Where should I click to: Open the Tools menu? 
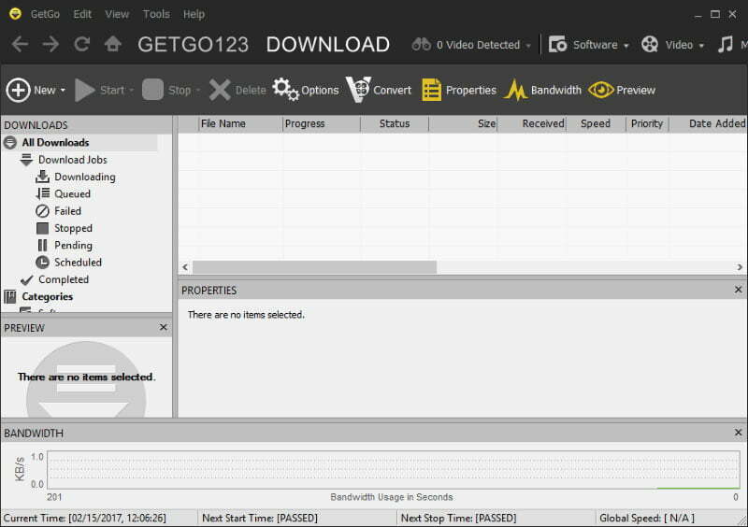point(156,14)
